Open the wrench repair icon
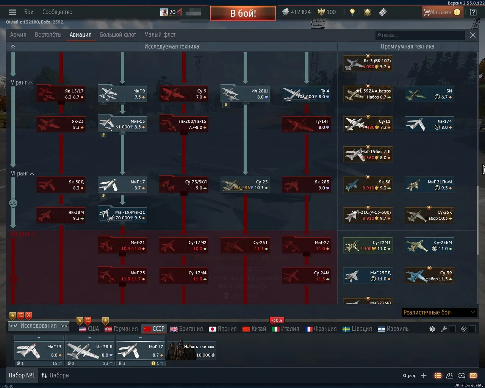The height and width of the screenshot is (388, 485). (x=444, y=329)
